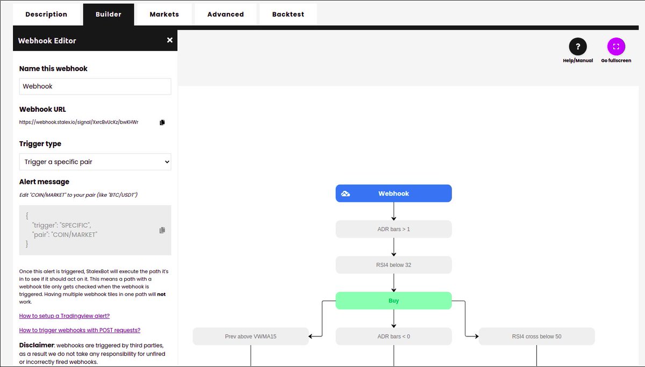The width and height of the screenshot is (645, 367).
Task: Open the Trigger type dropdown
Action: tap(95, 162)
